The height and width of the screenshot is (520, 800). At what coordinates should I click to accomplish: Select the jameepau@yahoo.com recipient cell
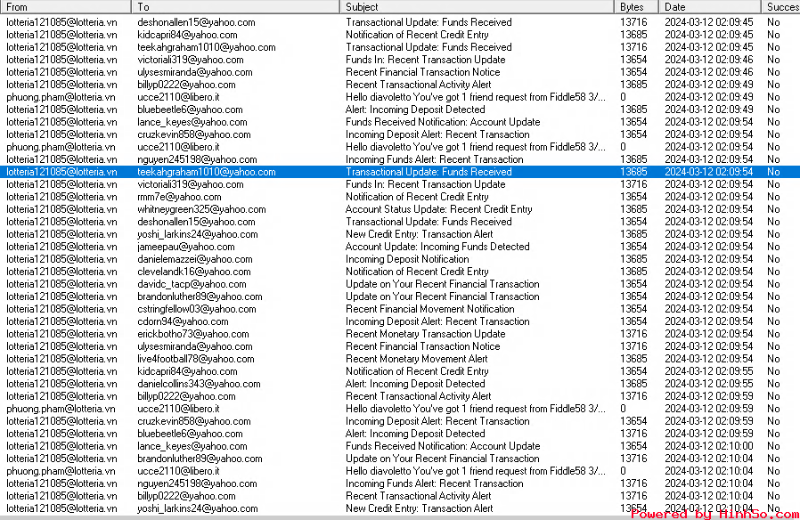click(x=185, y=247)
